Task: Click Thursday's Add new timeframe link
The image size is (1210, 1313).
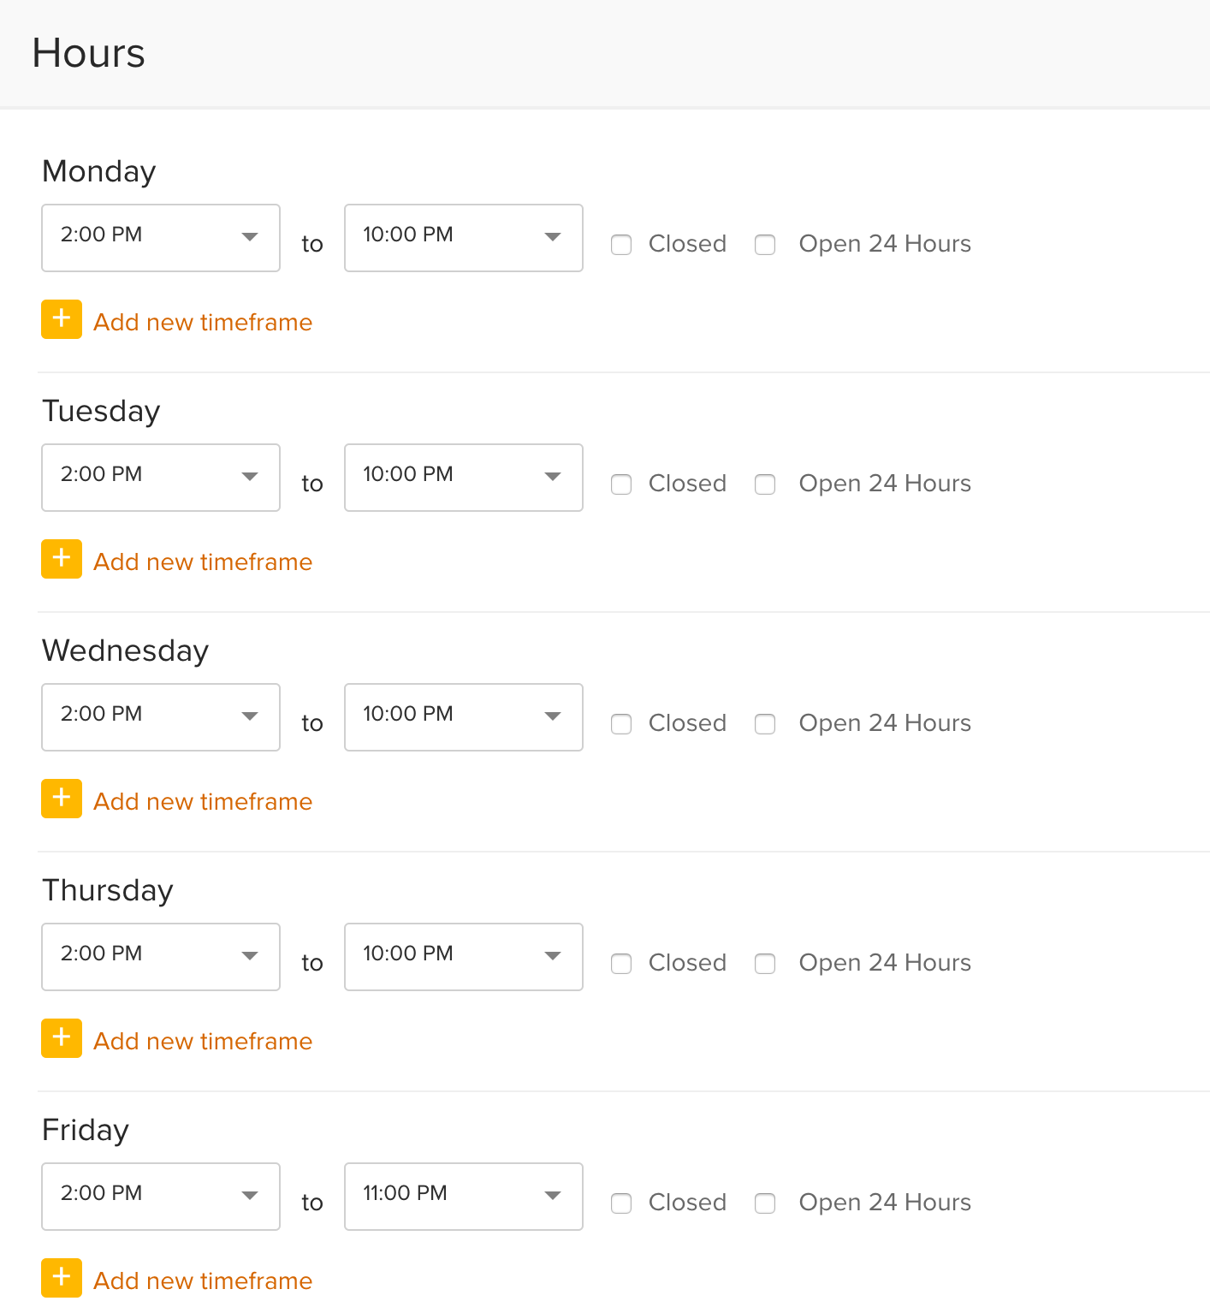Action: click(x=203, y=1041)
